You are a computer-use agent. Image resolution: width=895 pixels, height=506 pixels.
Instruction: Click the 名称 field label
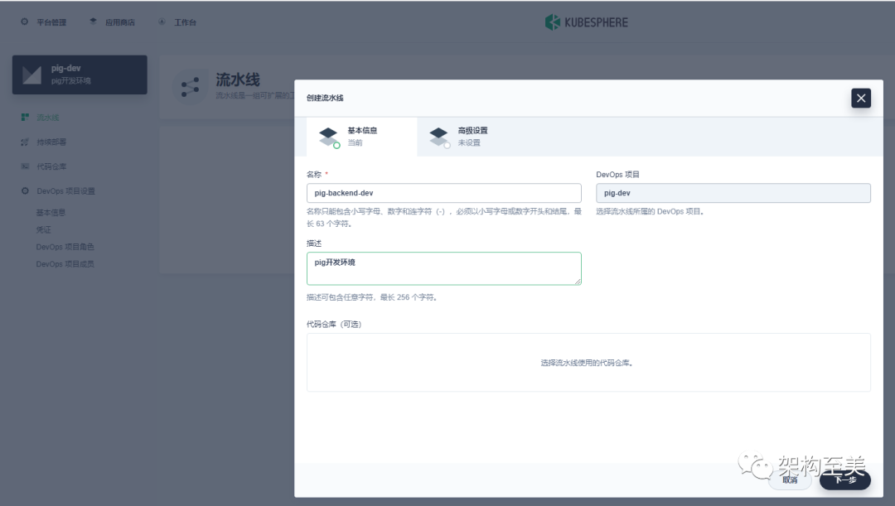pyautogui.click(x=314, y=175)
